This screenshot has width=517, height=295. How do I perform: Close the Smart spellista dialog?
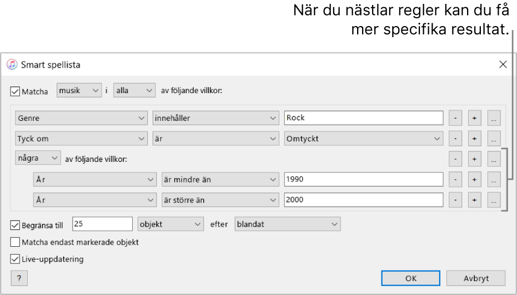coord(503,64)
